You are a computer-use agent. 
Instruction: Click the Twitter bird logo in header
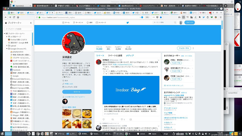(128, 23)
